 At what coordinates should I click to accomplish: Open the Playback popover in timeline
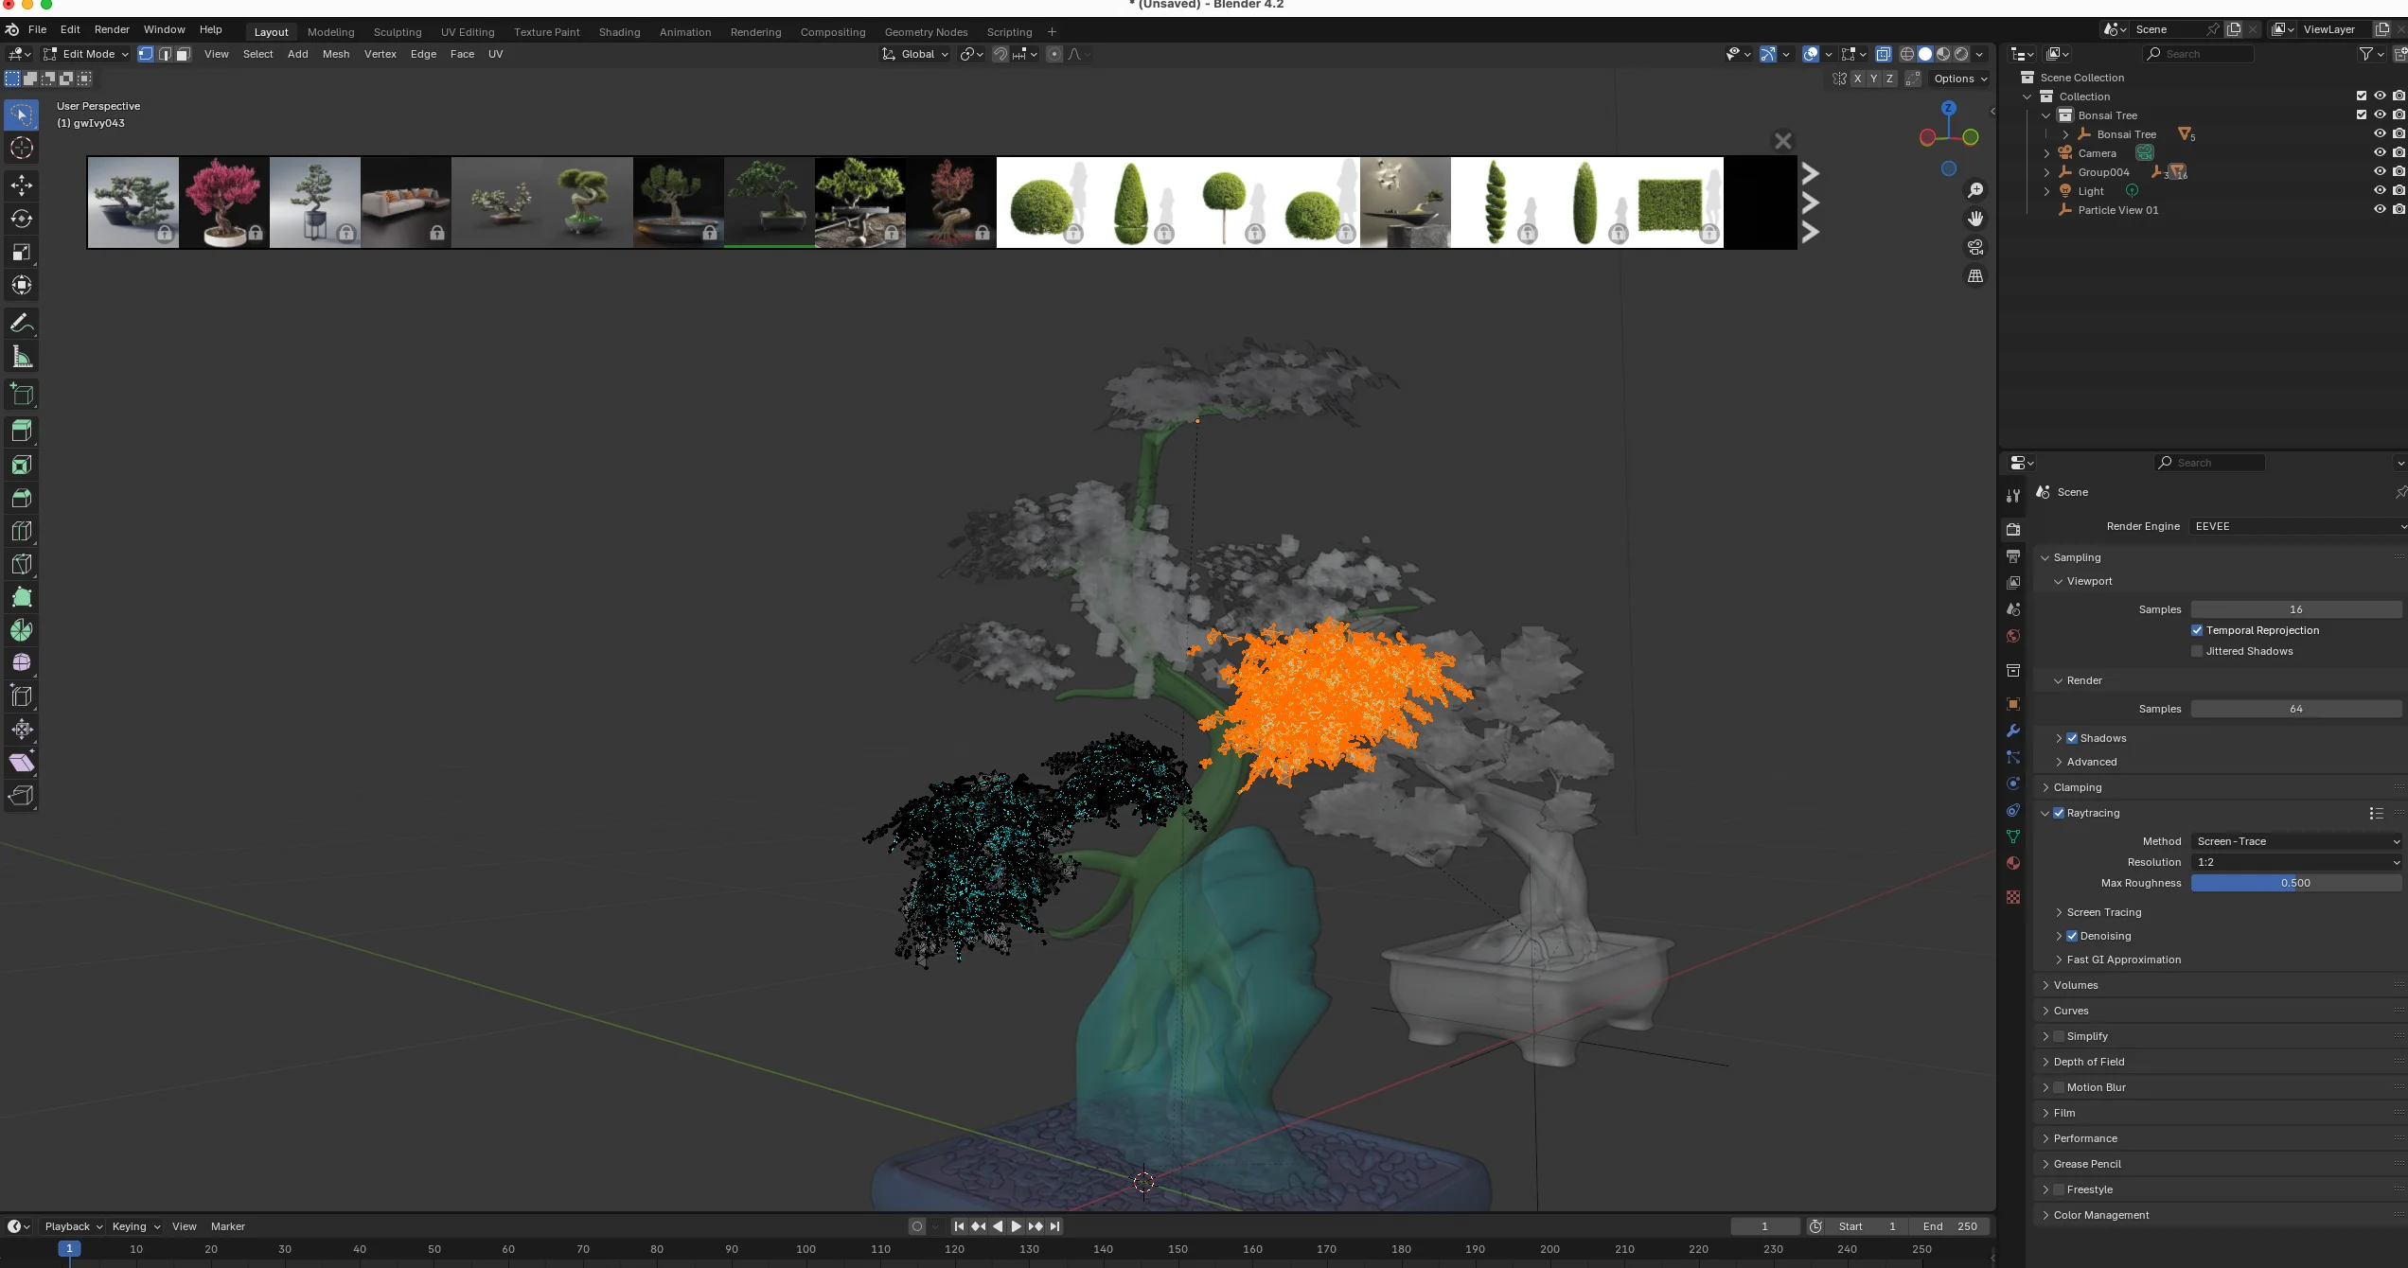tap(73, 1226)
